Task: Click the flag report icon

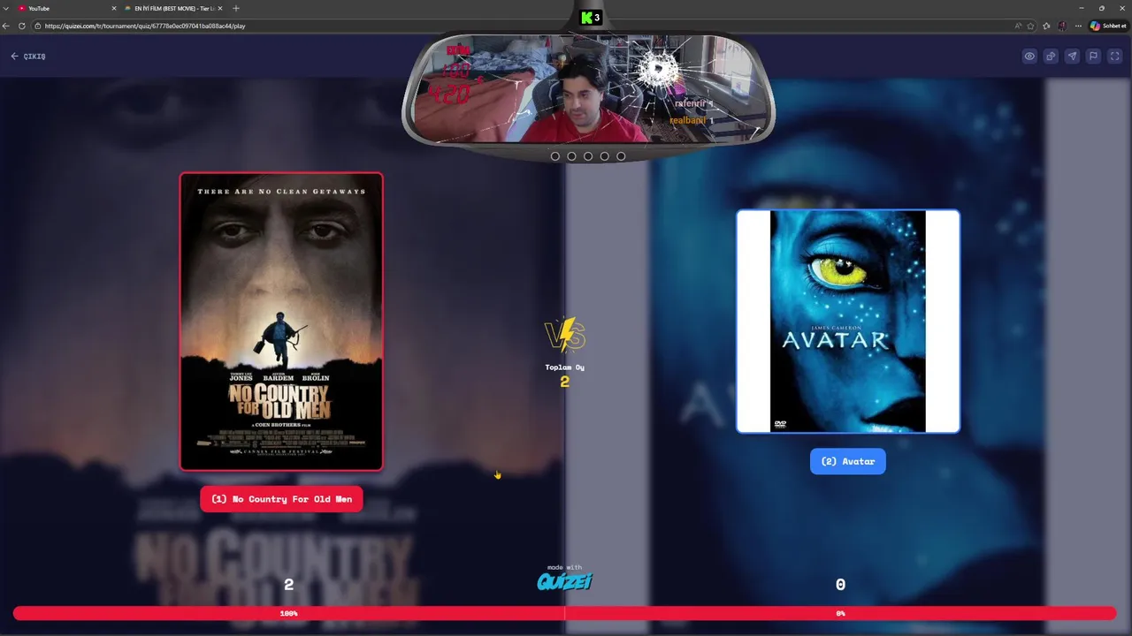Action: pos(1093,57)
